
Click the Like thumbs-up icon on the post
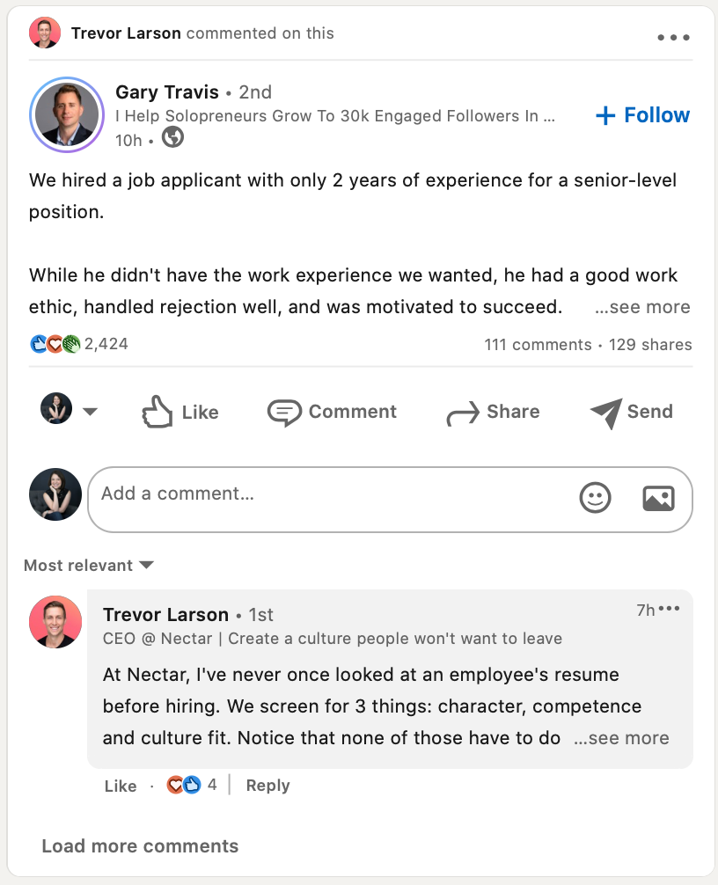[x=158, y=412]
